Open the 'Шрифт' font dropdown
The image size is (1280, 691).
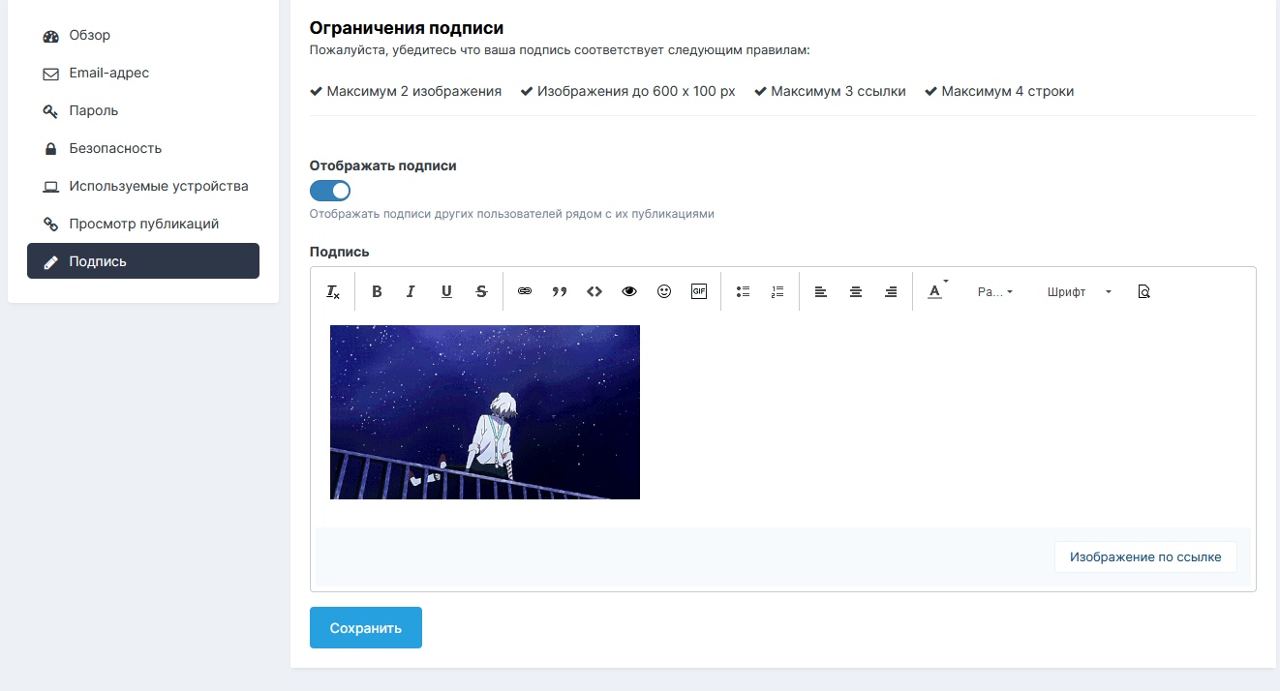1079,291
